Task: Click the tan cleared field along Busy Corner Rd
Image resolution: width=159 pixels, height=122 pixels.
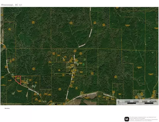Action: click(x=90, y=97)
